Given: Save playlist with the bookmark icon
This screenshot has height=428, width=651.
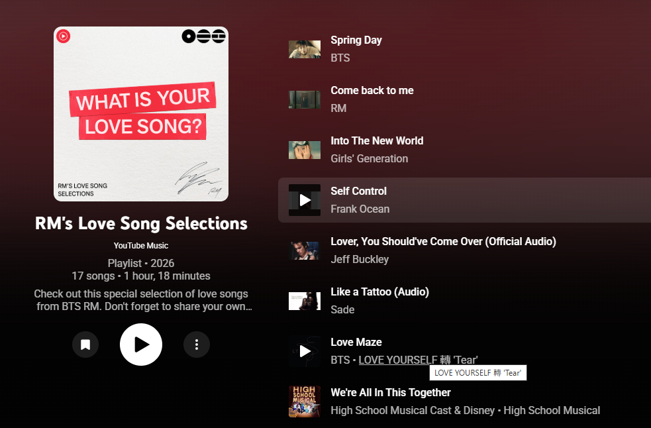Looking at the screenshot, I should pyautogui.click(x=85, y=345).
